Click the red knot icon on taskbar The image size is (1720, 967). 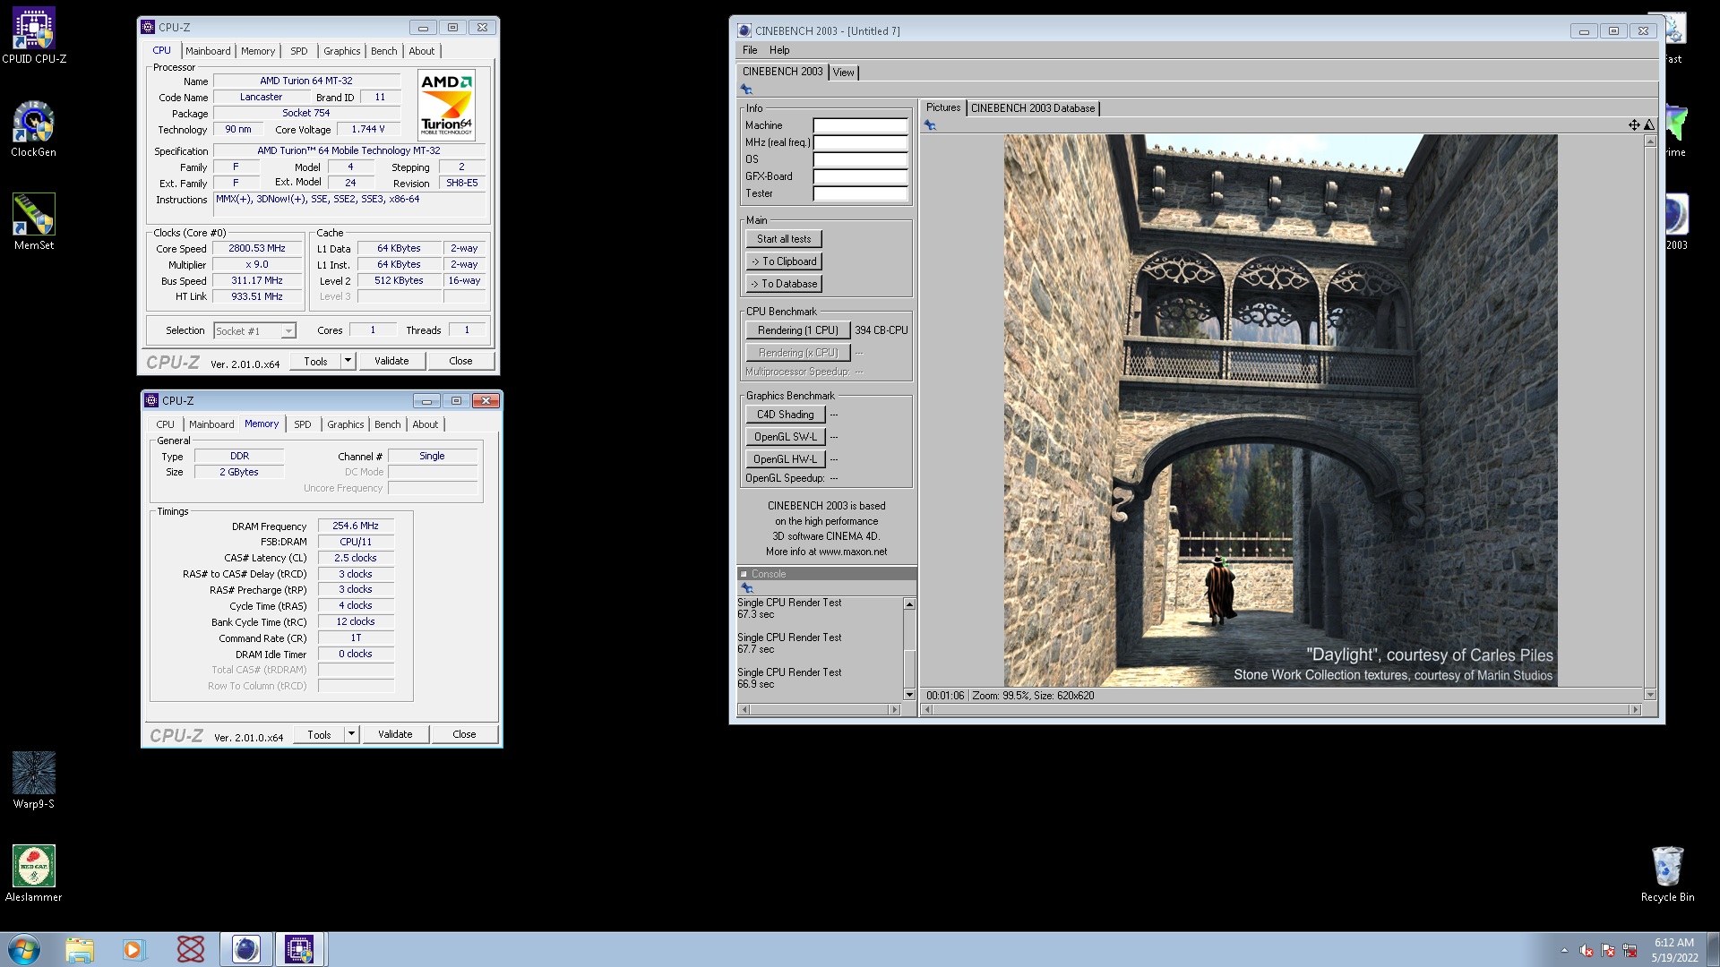(x=190, y=949)
